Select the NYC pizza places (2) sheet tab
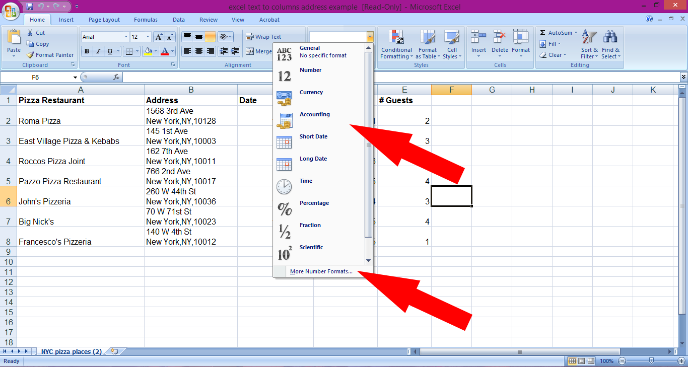The width and height of the screenshot is (688, 367). (71, 351)
